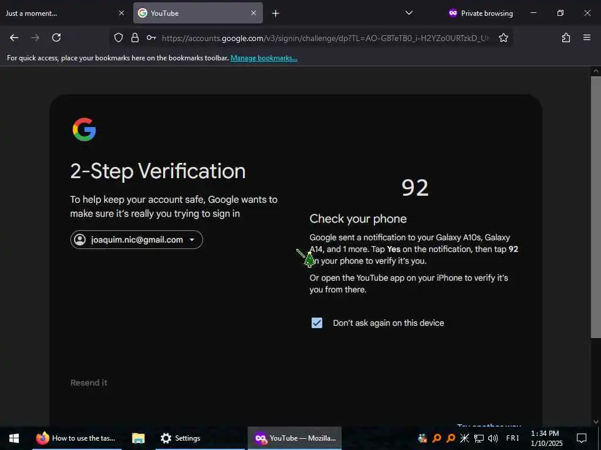Screen dimensions: 601x450
Task: Click the disabled forward arrow
Action: click(x=35, y=37)
